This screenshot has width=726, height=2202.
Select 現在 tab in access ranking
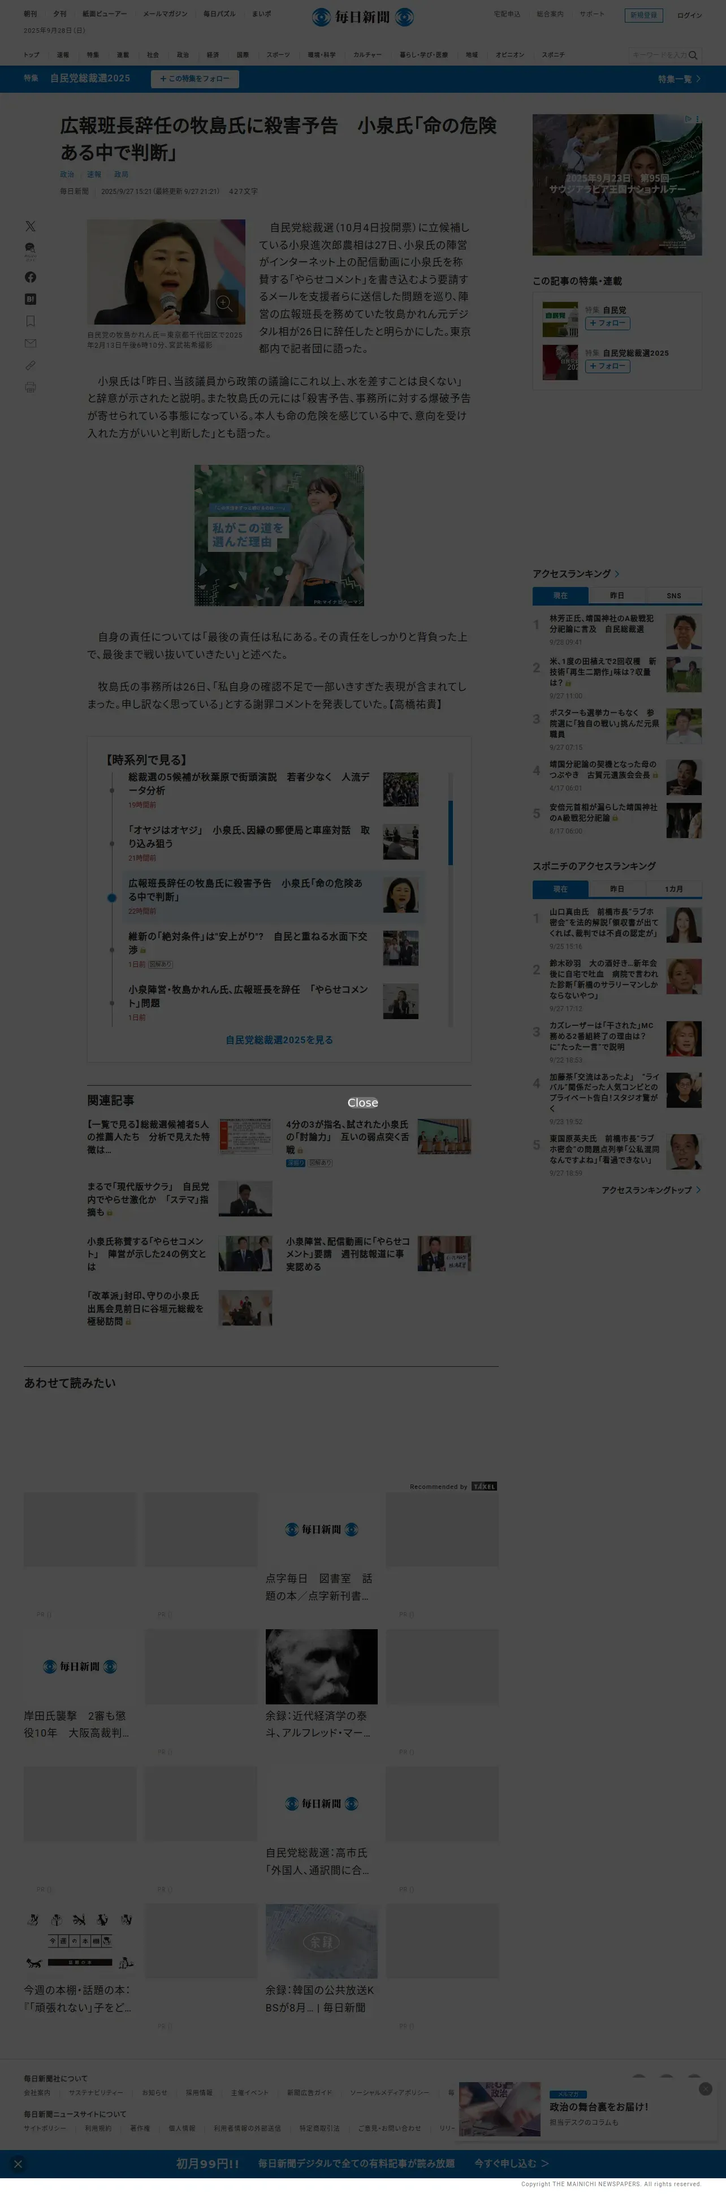(x=560, y=596)
